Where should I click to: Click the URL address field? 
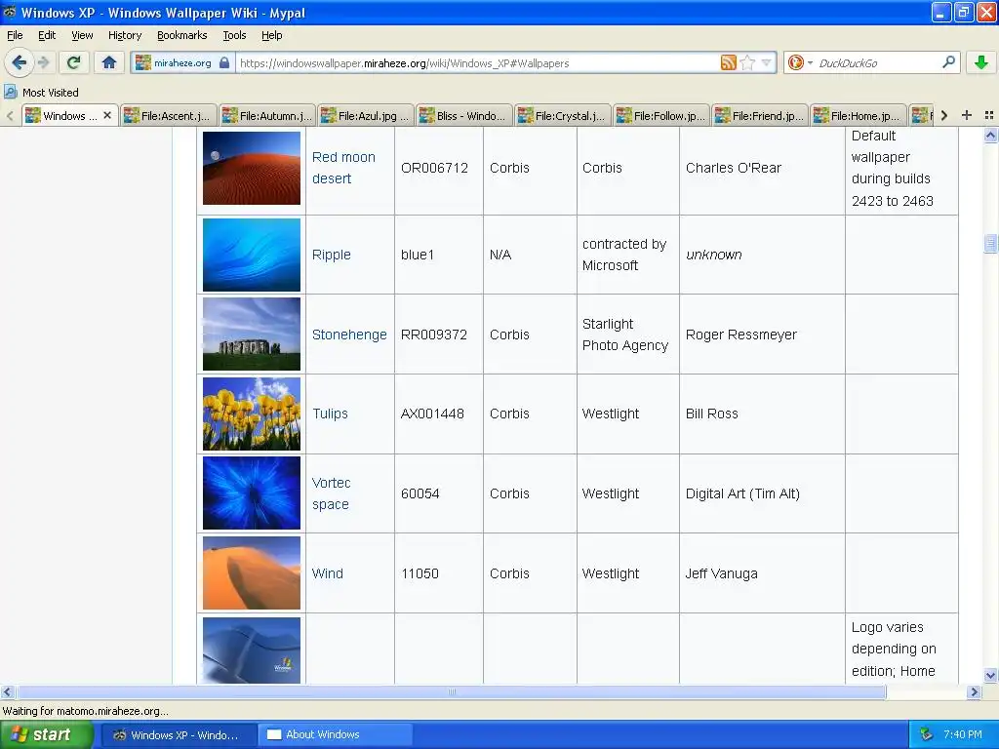pos(476,63)
